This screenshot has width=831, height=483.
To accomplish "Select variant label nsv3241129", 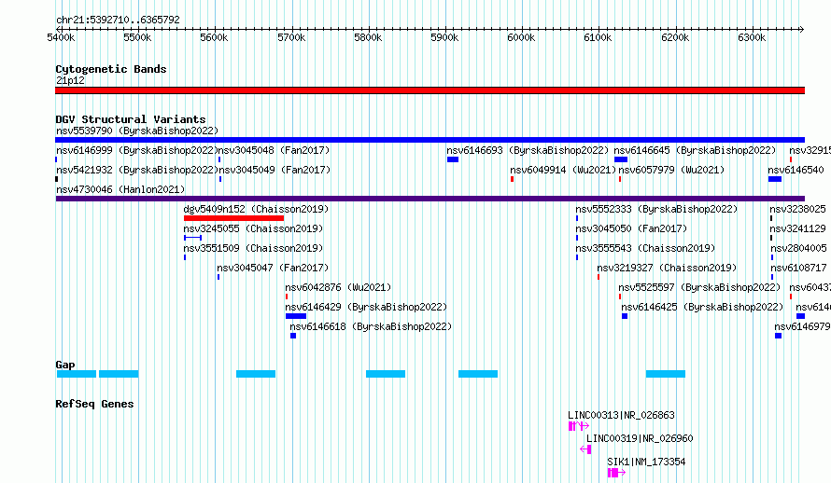I will (798, 228).
